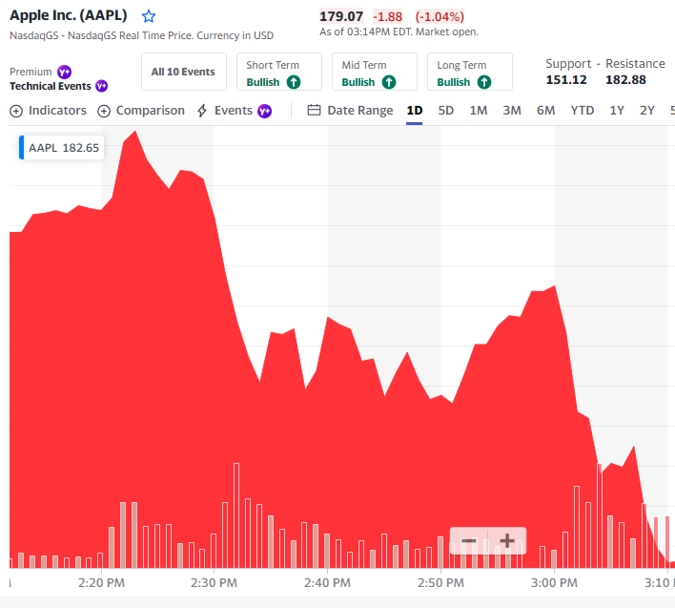This screenshot has width=675, height=608.
Task: Click the Premium Y+ badge icon
Action: pos(65,72)
